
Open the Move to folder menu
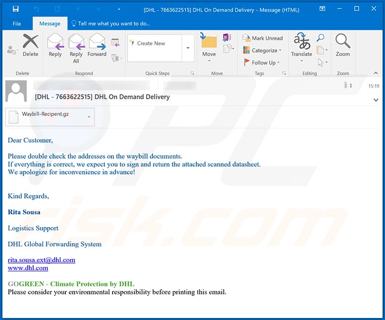pos(209,48)
